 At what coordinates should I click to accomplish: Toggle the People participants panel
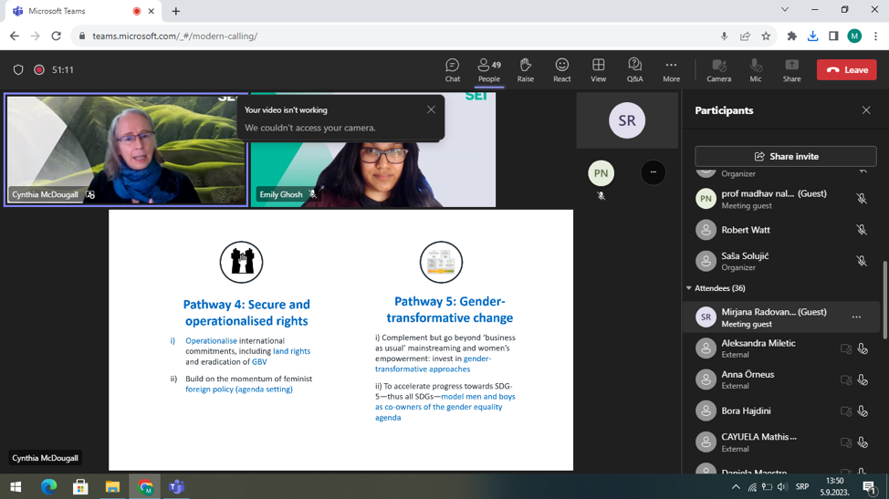tap(489, 69)
